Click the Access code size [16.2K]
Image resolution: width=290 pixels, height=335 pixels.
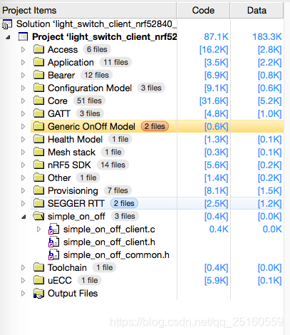coord(214,50)
